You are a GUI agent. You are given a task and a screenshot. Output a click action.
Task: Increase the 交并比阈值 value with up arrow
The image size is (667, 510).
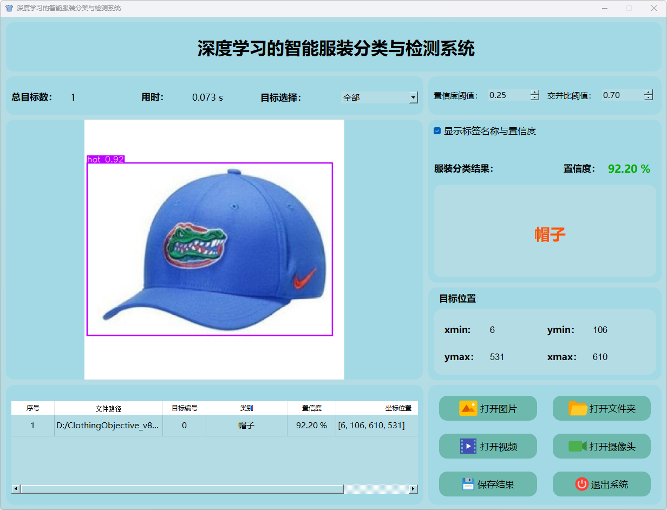tap(649, 92)
